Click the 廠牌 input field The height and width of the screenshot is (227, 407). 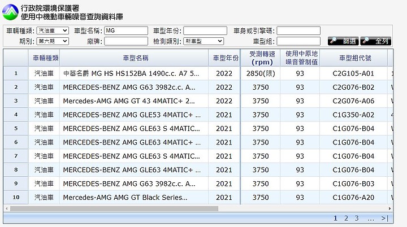pyautogui.click(x=126, y=41)
